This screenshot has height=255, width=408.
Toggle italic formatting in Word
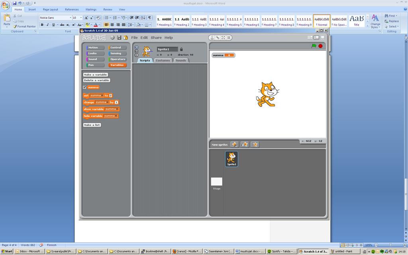click(x=47, y=25)
